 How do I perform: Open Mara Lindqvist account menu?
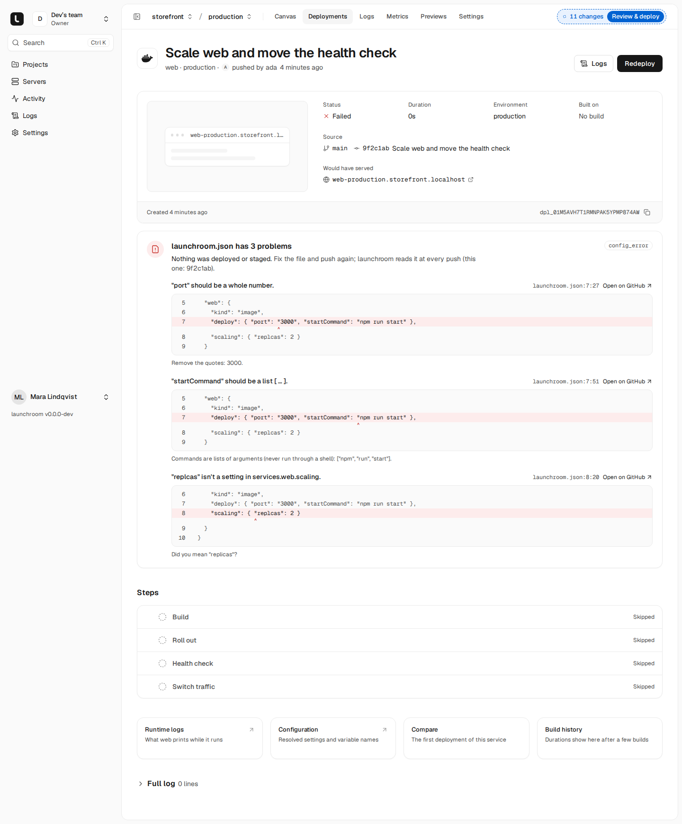61,397
